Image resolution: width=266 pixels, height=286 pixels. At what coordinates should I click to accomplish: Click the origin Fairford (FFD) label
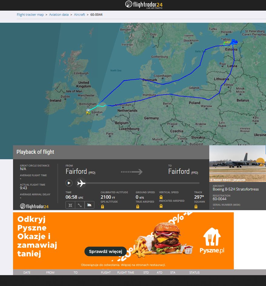point(80,171)
